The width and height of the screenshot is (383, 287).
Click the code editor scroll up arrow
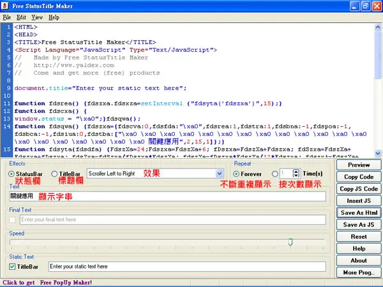pos(378,27)
